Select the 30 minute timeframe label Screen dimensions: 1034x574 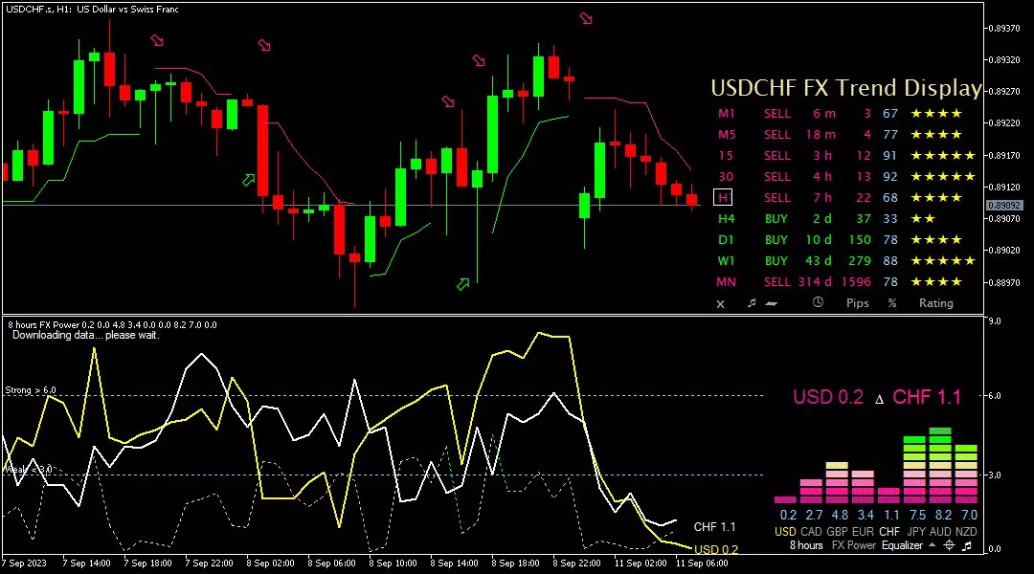coord(726,177)
